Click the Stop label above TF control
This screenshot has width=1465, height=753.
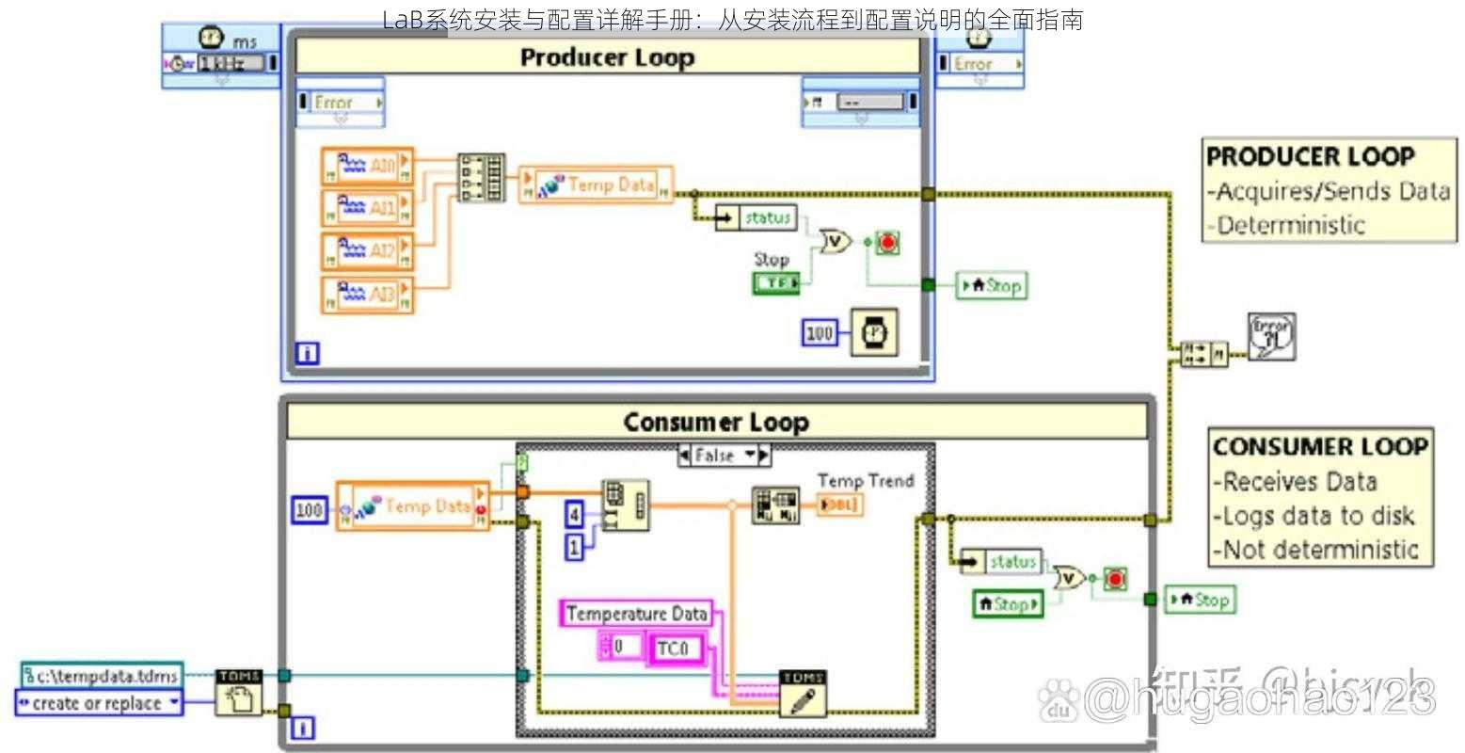tap(772, 260)
